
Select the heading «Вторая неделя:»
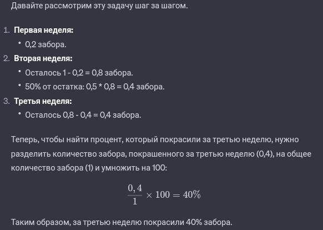coord(43,58)
